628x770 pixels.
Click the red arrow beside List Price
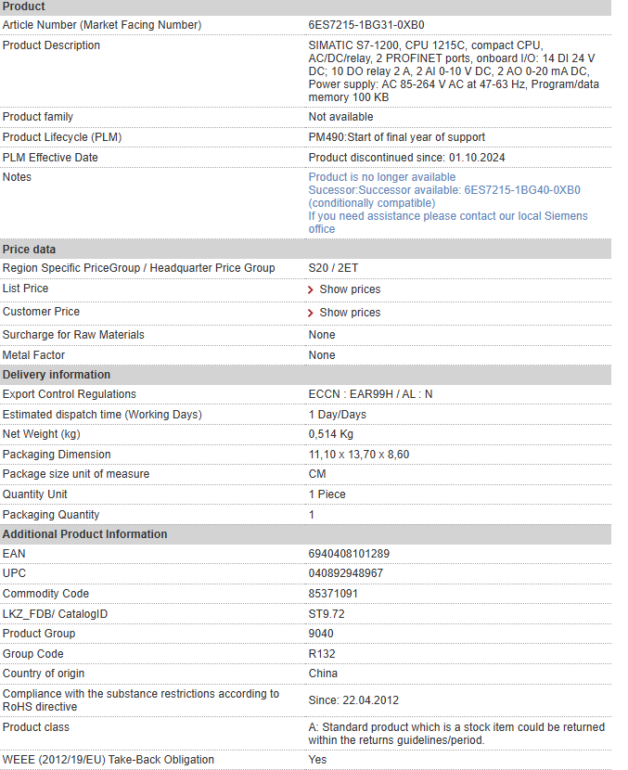coord(311,289)
